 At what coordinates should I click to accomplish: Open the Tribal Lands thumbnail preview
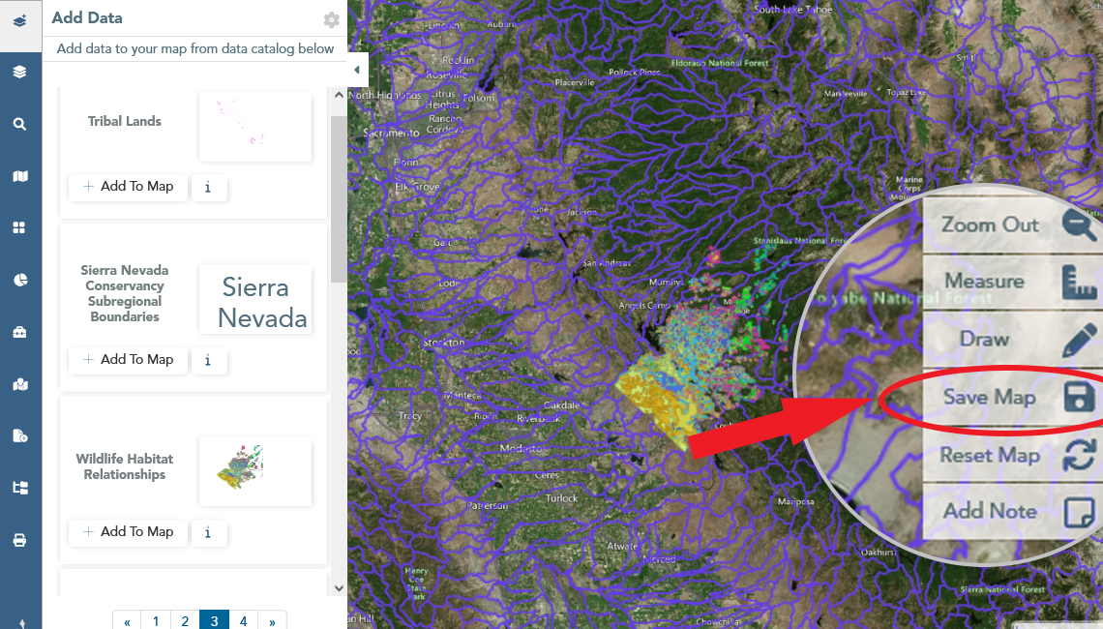pos(255,127)
